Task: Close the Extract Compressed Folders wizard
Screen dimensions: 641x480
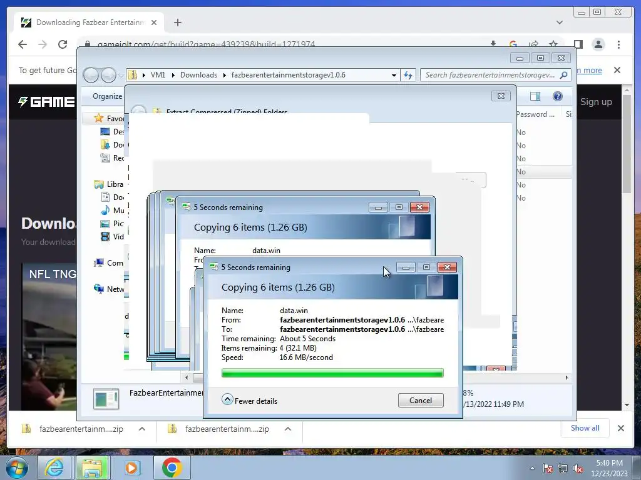Action: tap(500, 96)
